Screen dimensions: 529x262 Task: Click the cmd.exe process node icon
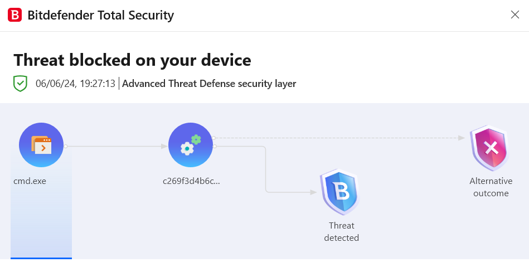pos(41,145)
